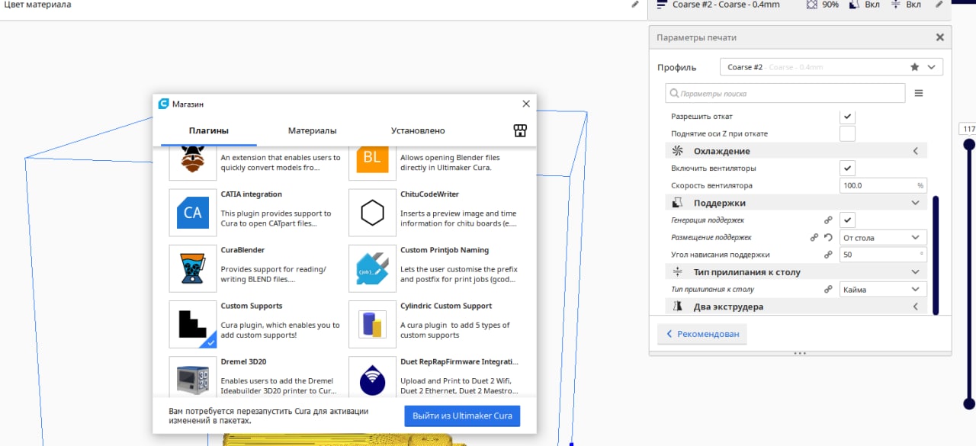Viewport: 976px width, 446px height.
Task: Click the infill icon showing 90%
Action: point(813,5)
